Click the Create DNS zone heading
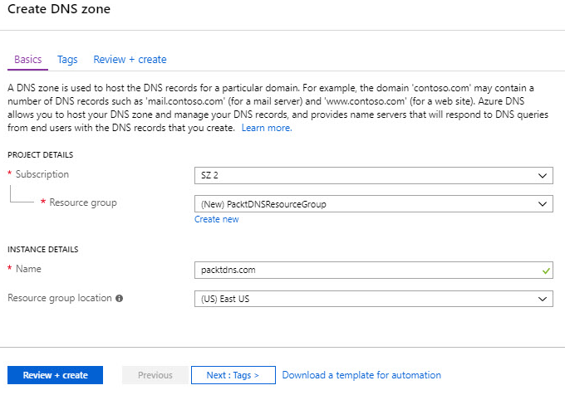The height and width of the screenshot is (395, 565). click(x=59, y=9)
